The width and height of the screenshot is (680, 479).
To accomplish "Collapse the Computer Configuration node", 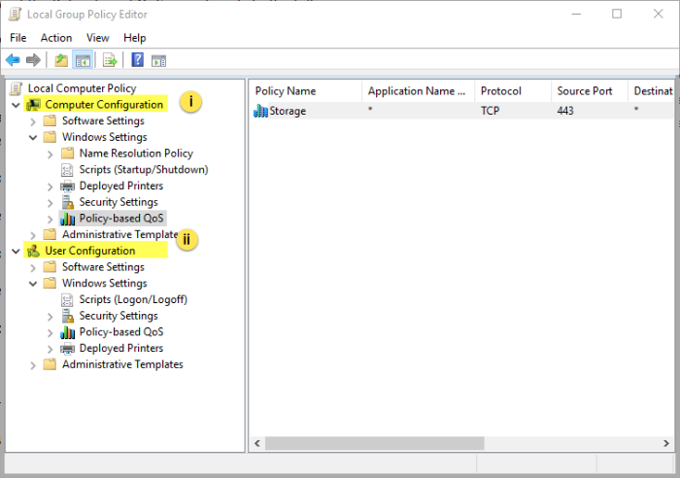I will coord(16,105).
